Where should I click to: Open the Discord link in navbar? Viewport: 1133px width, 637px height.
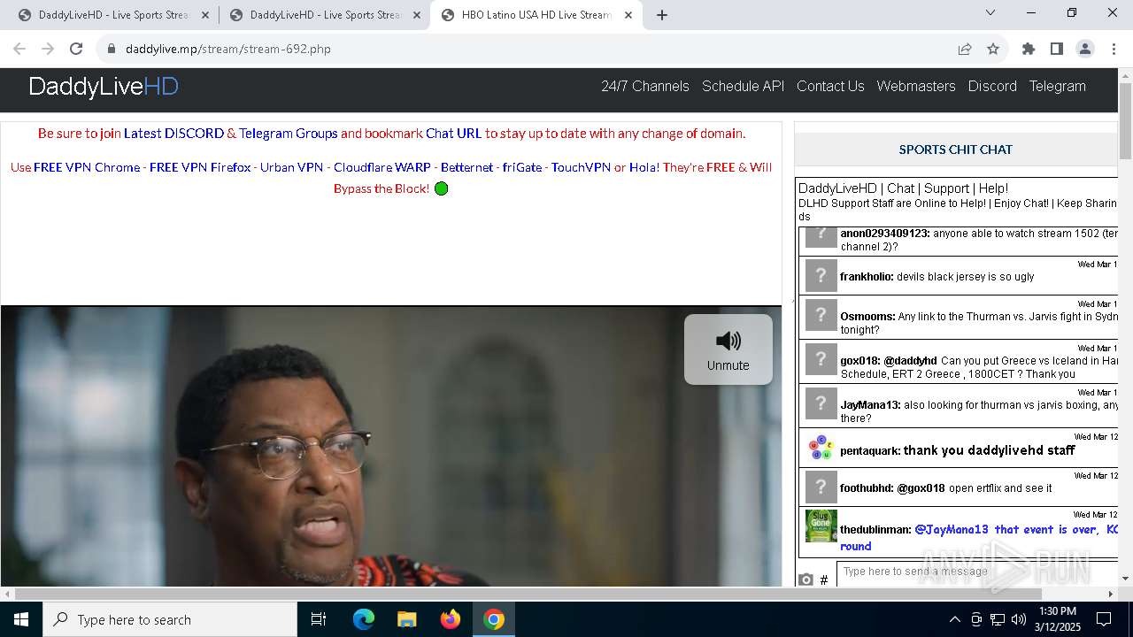[x=992, y=87]
